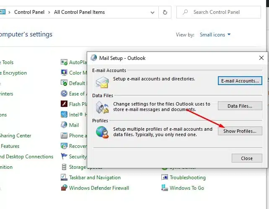The height and width of the screenshot is (209, 269).
Task: Click the search magnifier icon
Action: 185,12
